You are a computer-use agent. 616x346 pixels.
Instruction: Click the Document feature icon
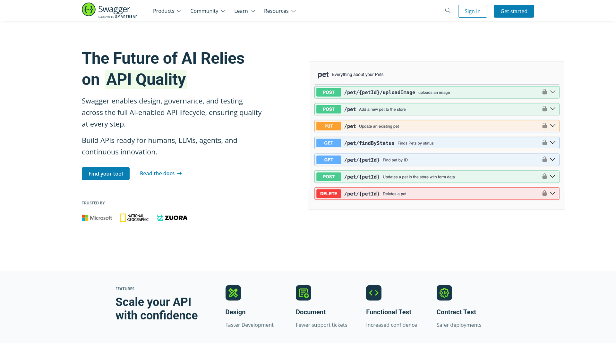[303, 293]
